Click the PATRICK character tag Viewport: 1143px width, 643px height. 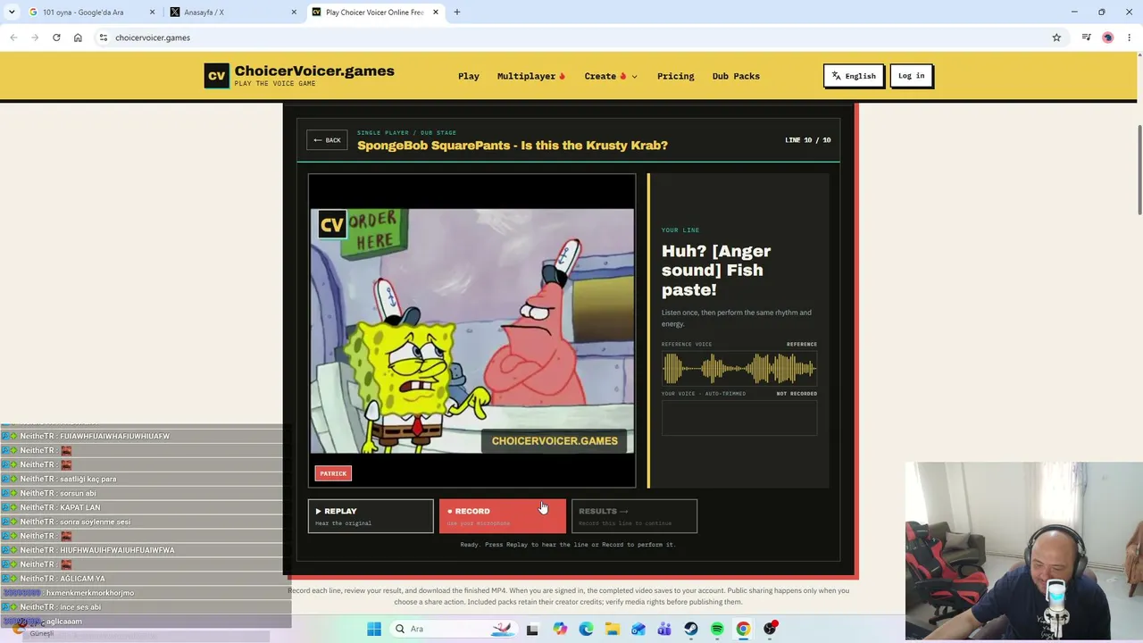click(333, 473)
